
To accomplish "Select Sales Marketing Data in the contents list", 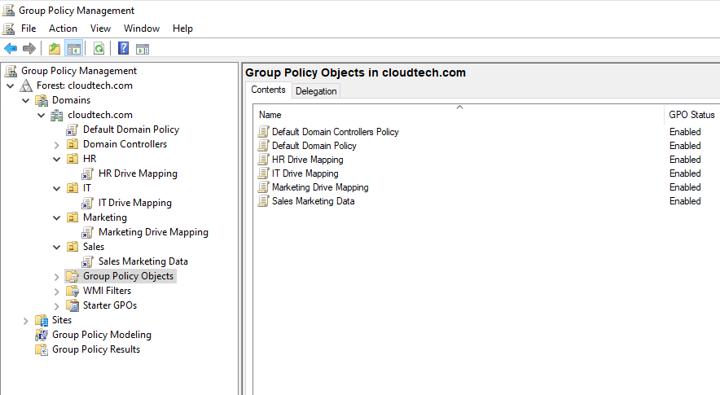I will point(313,201).
